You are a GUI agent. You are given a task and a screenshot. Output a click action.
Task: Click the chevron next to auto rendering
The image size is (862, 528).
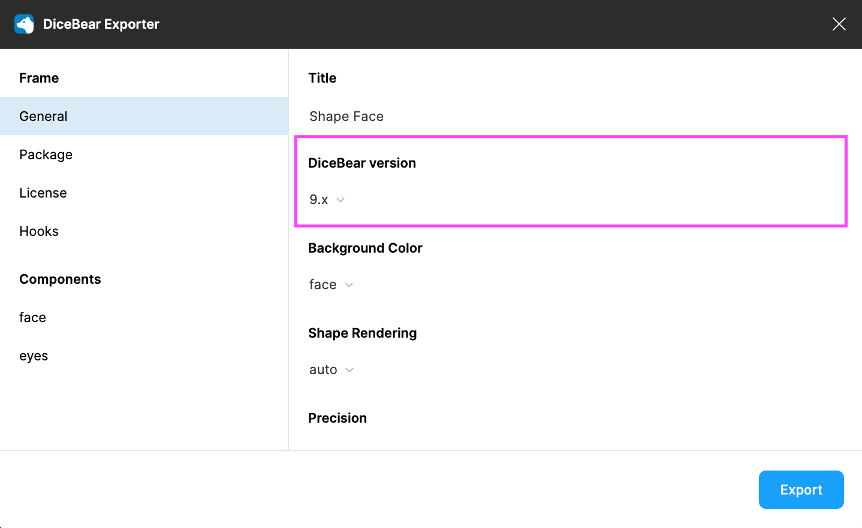coord(349,370)
